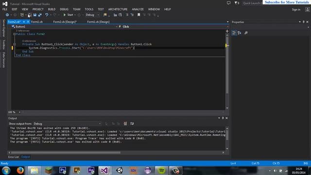Pin the Form2.vb tab
The width and height of the screenshot is (311, 175).
[x=24, y=22]
